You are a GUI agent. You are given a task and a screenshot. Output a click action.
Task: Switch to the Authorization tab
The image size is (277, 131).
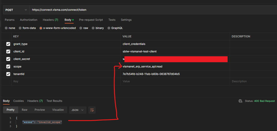tap(29, 20)
